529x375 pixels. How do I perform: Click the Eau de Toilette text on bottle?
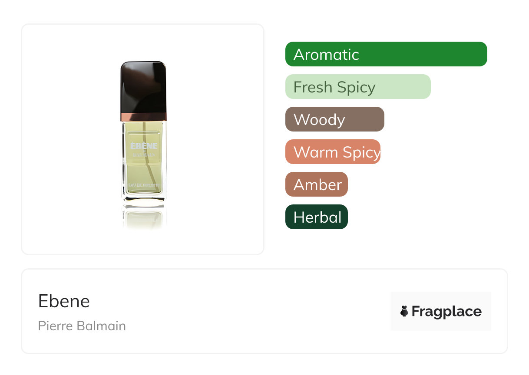[144, 185]
